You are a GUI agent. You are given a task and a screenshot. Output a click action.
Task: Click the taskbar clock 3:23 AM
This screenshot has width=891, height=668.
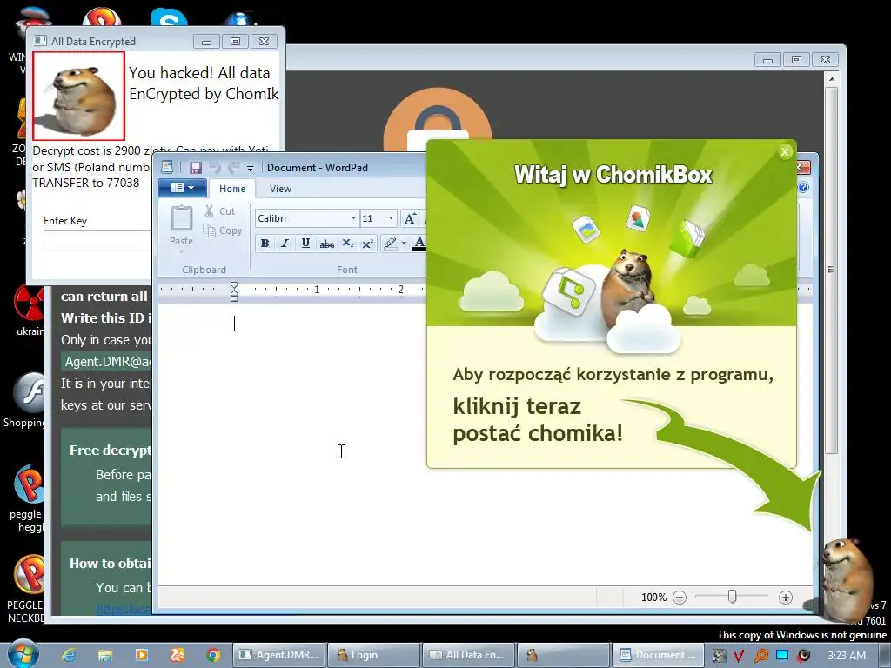(x=847, y=656)
